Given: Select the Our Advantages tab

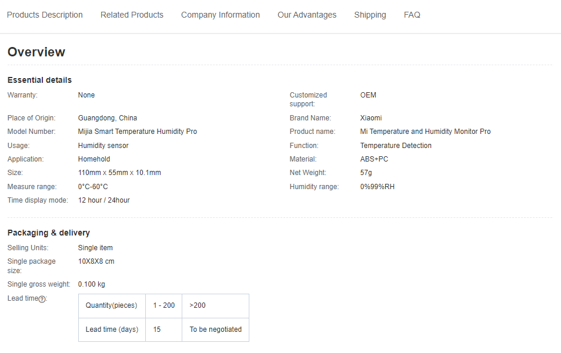Looking at the screenshot, I should click(307, 15).
